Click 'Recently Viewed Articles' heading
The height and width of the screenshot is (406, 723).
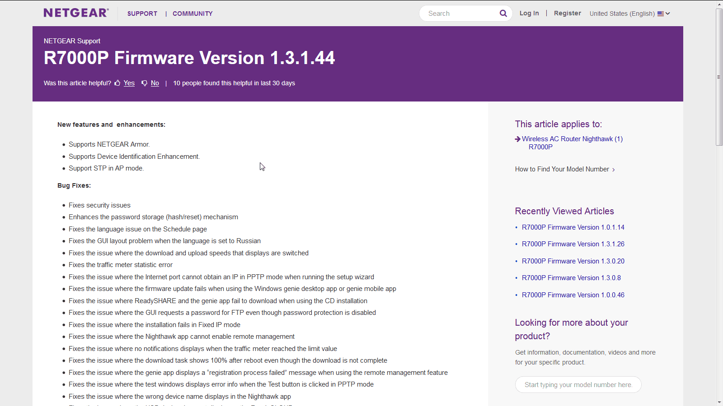click(x=564, y=211)
